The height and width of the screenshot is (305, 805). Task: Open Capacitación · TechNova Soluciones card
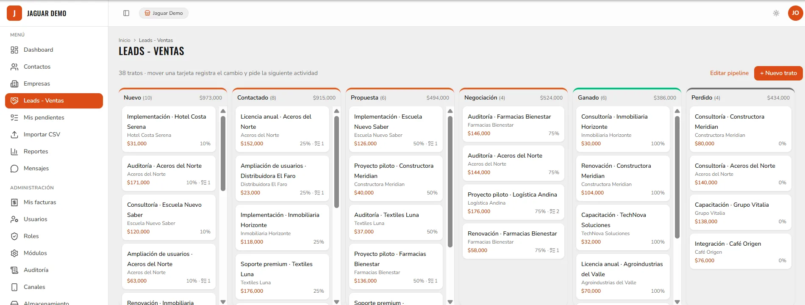click(x=623, y=227)
